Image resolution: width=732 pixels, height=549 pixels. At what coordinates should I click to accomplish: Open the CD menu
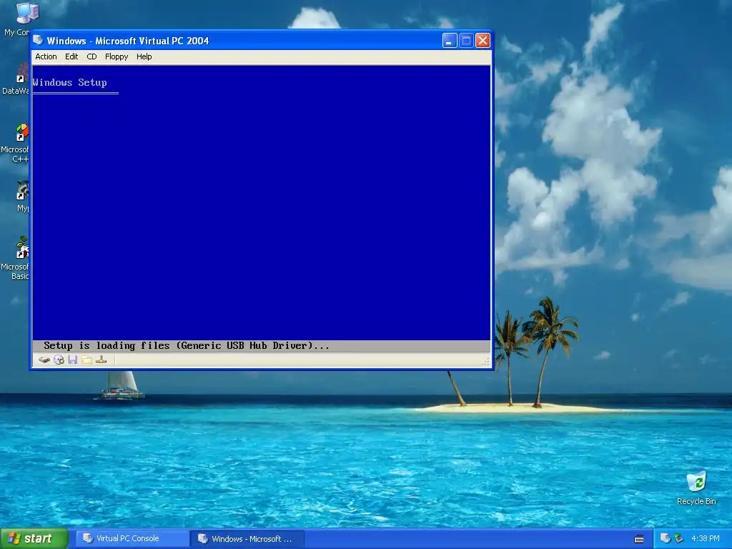(91, 56)
